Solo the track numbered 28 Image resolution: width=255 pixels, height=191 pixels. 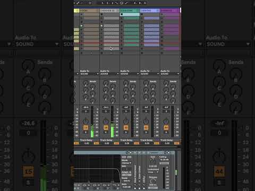pos(106,132)
